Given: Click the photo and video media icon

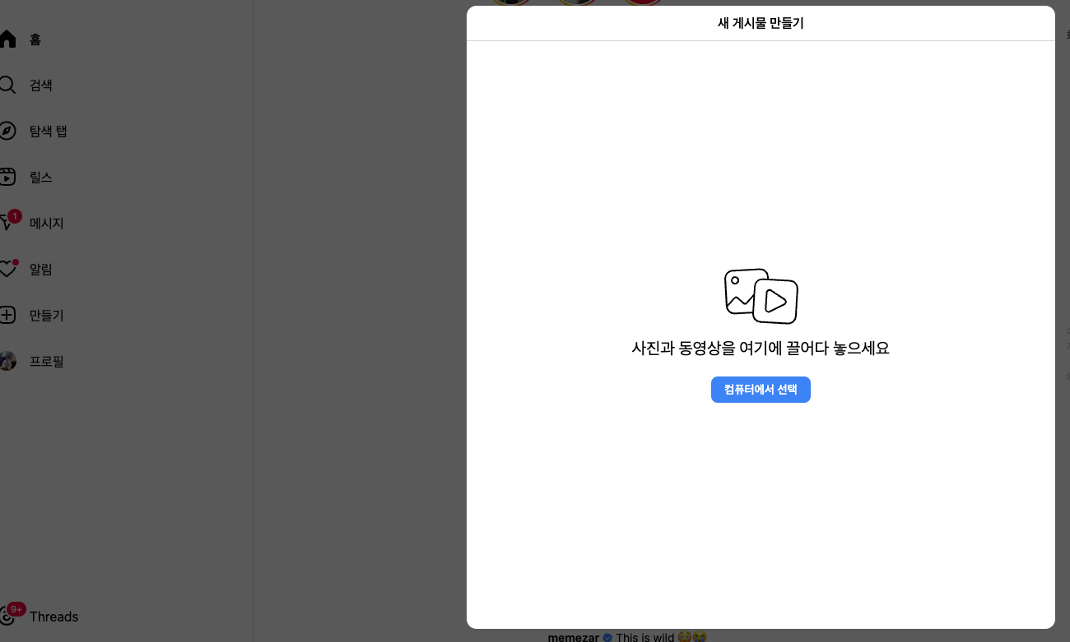Looking at the screenshot, I should 761,296.
